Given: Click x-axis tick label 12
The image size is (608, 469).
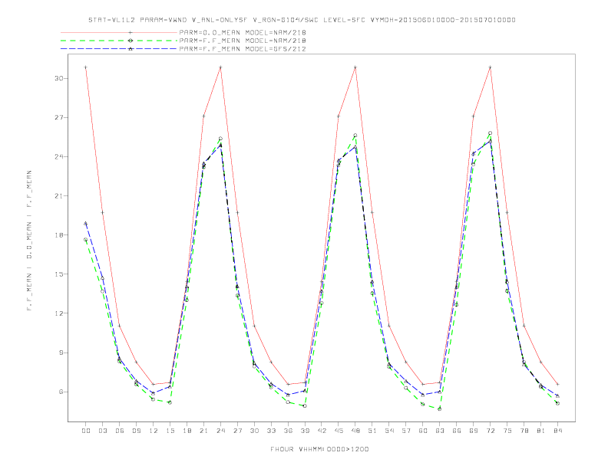Looking at the screenshot, I should pyautogui.click(x=154, y=431).
